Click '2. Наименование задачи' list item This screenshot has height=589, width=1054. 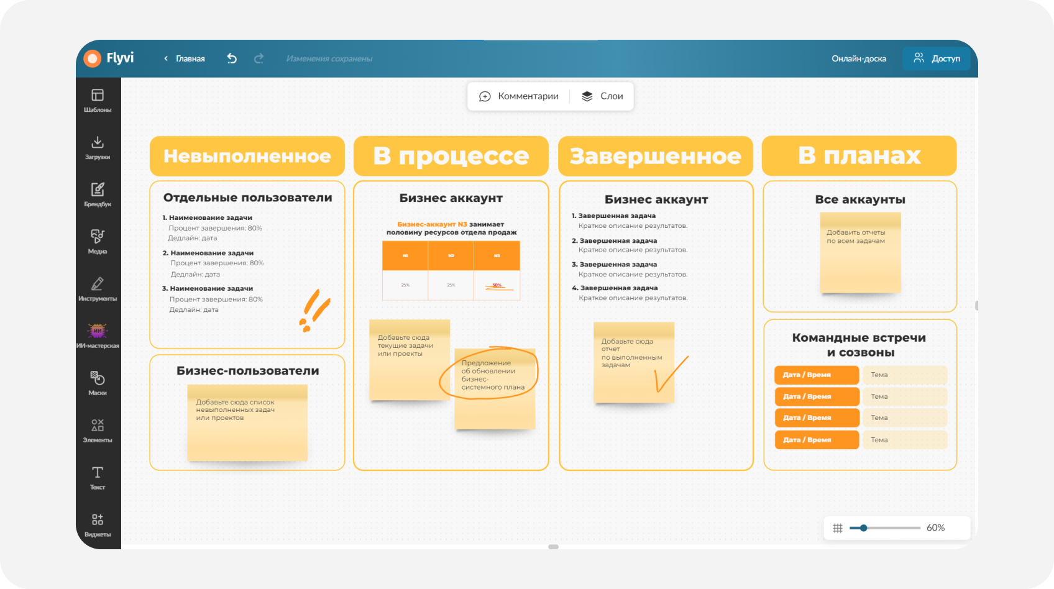pos(208,253)
